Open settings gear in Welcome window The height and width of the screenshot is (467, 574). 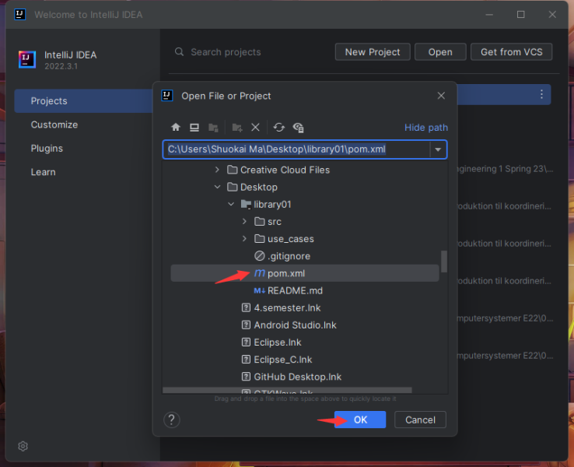tap(23, 446)
